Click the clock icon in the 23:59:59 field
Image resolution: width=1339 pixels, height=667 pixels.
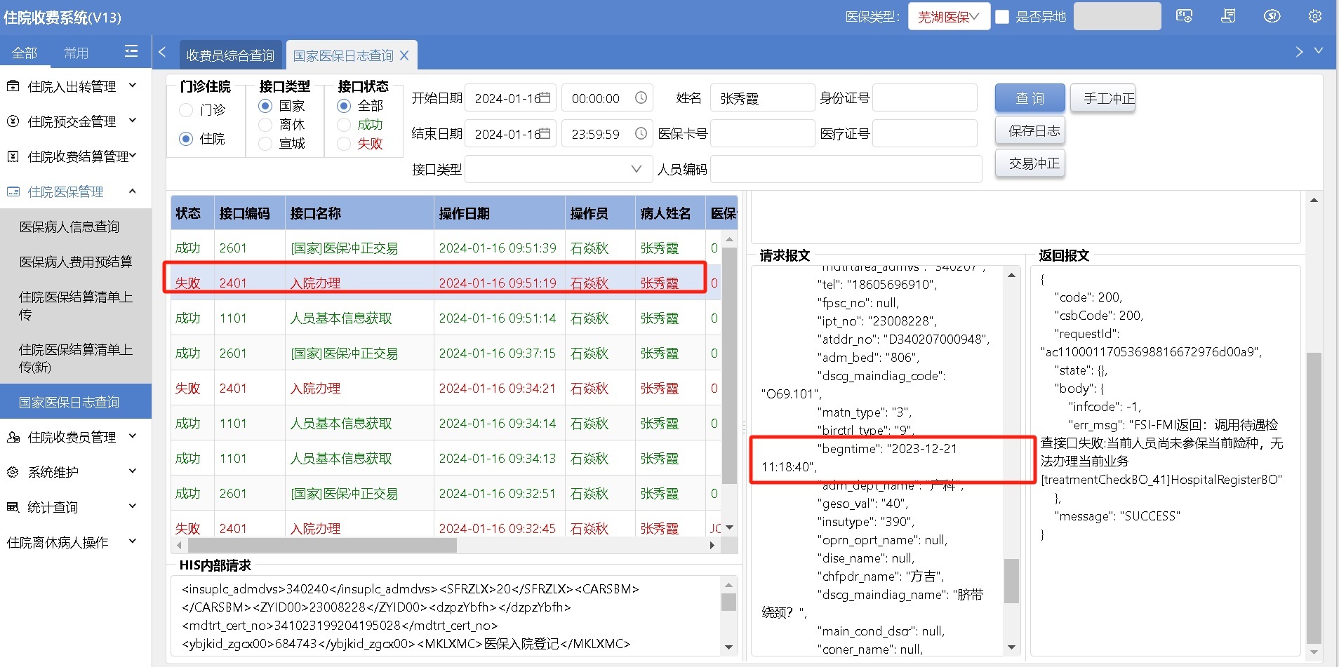click(x=641, y=133)
